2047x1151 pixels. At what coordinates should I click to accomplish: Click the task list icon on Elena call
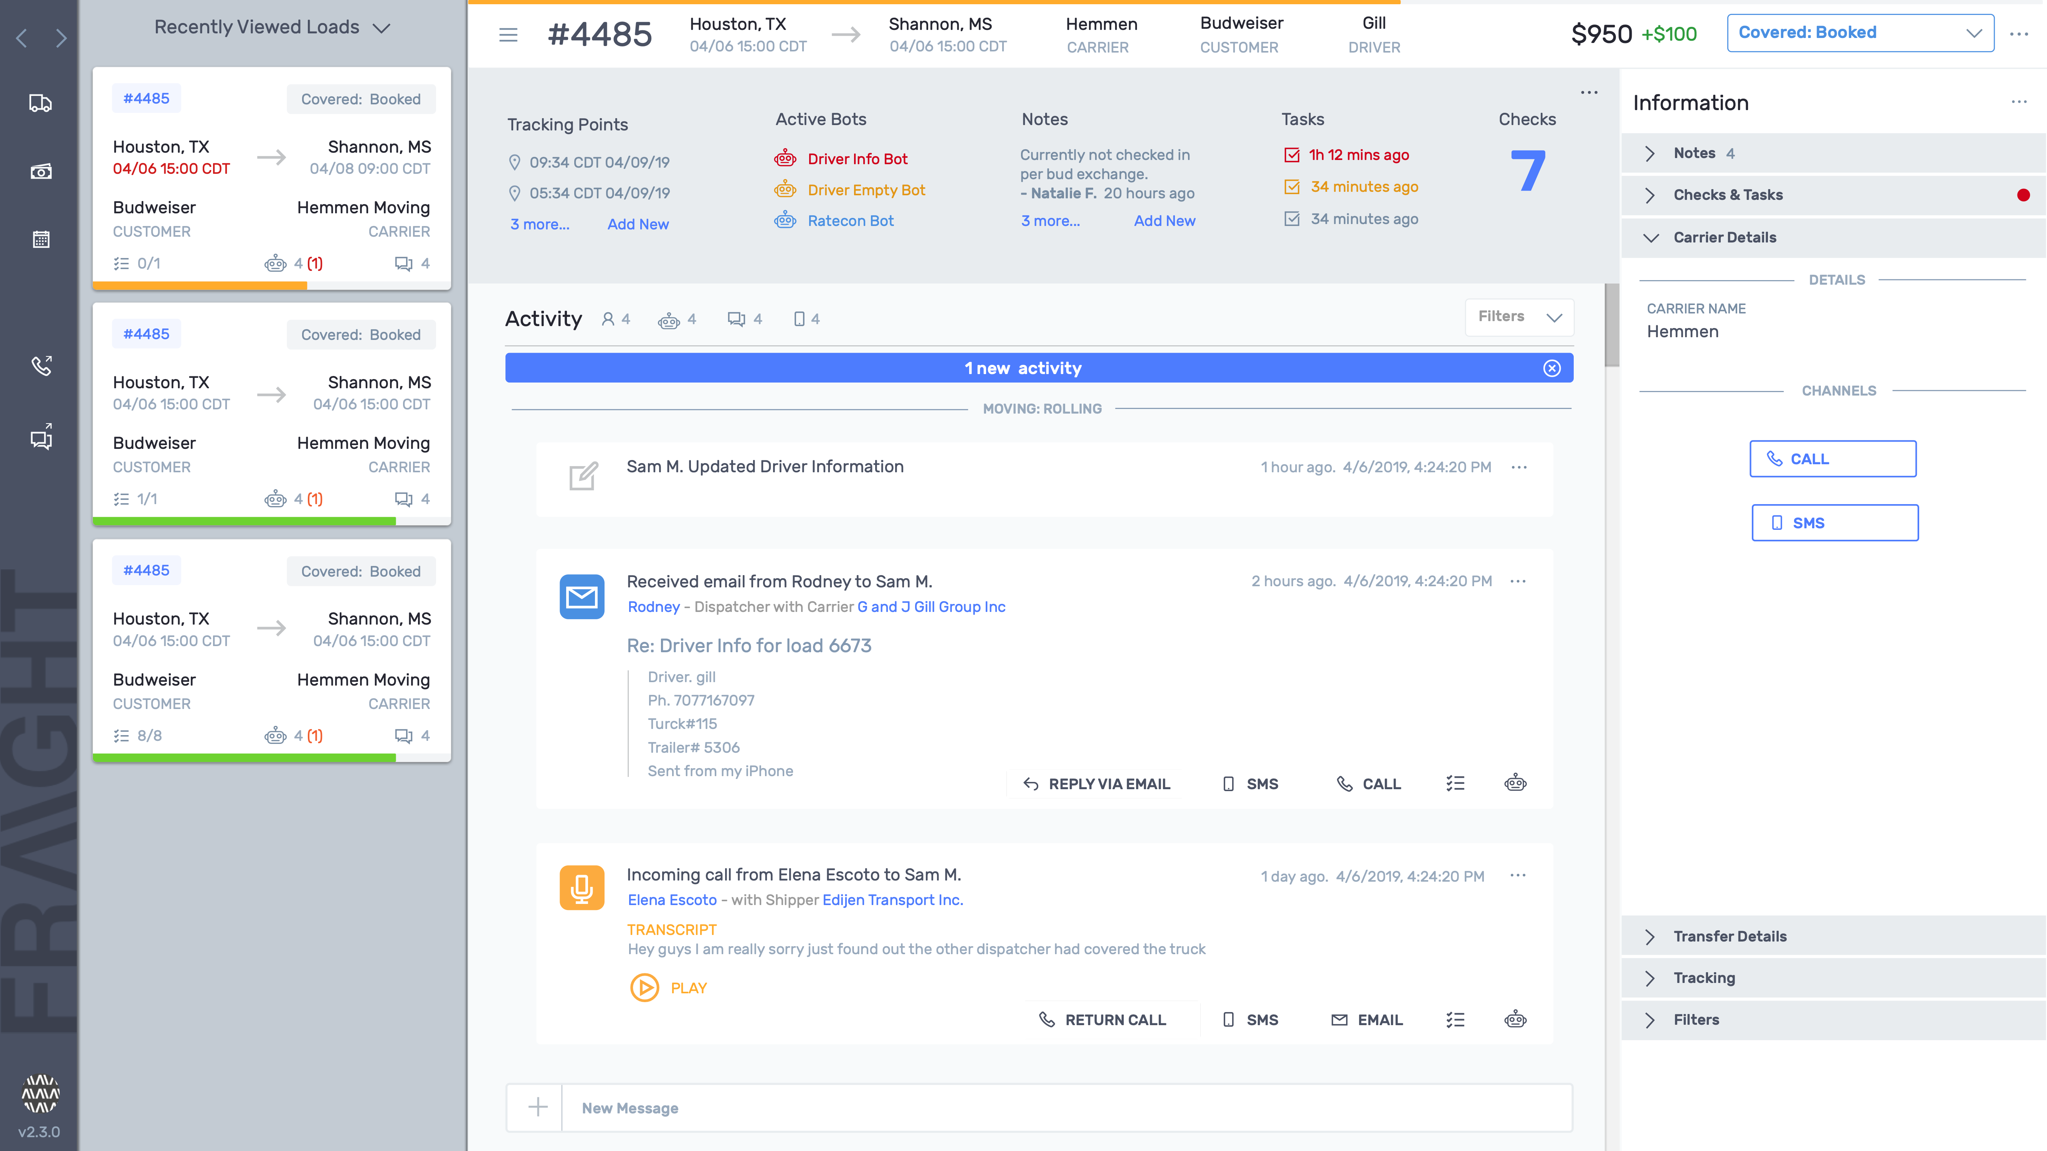tap(1456, 1020)
